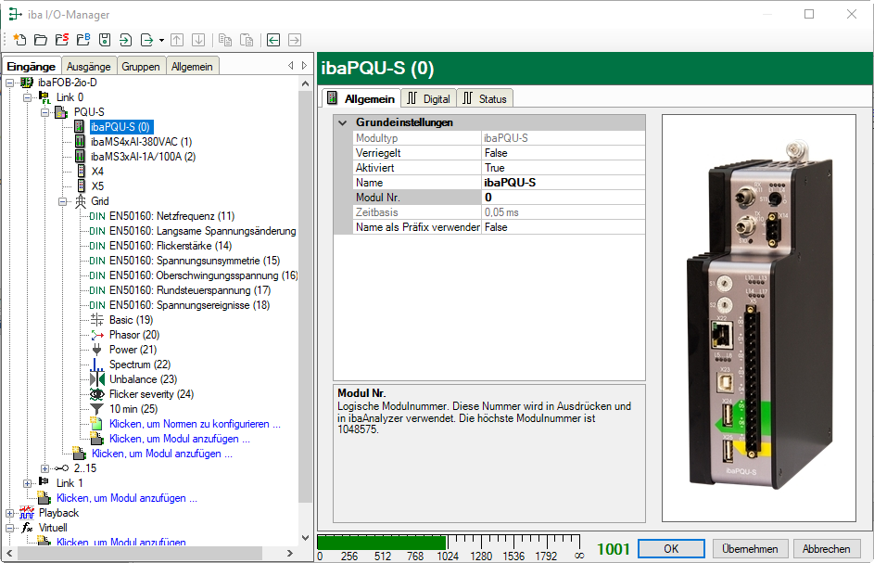
Task: Click the import toolbar icon
Action: click(x=126, y=40)
